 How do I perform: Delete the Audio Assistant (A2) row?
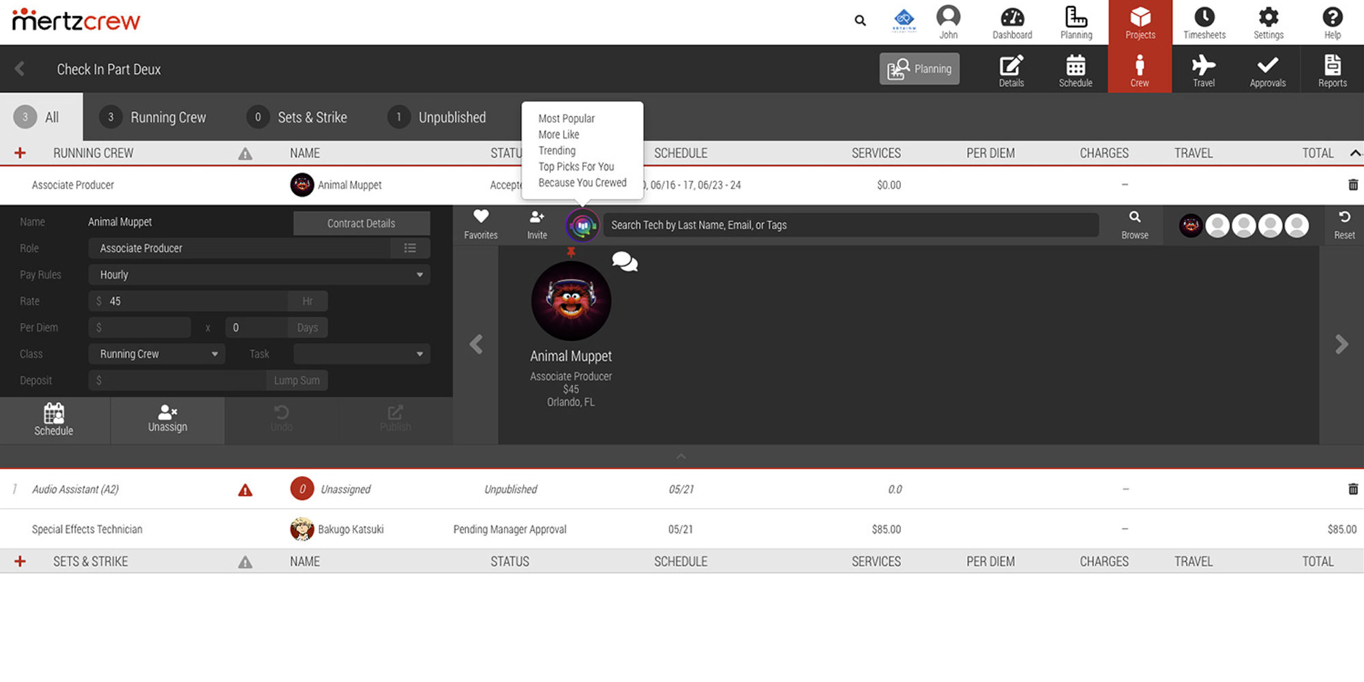click(1353, 489)
